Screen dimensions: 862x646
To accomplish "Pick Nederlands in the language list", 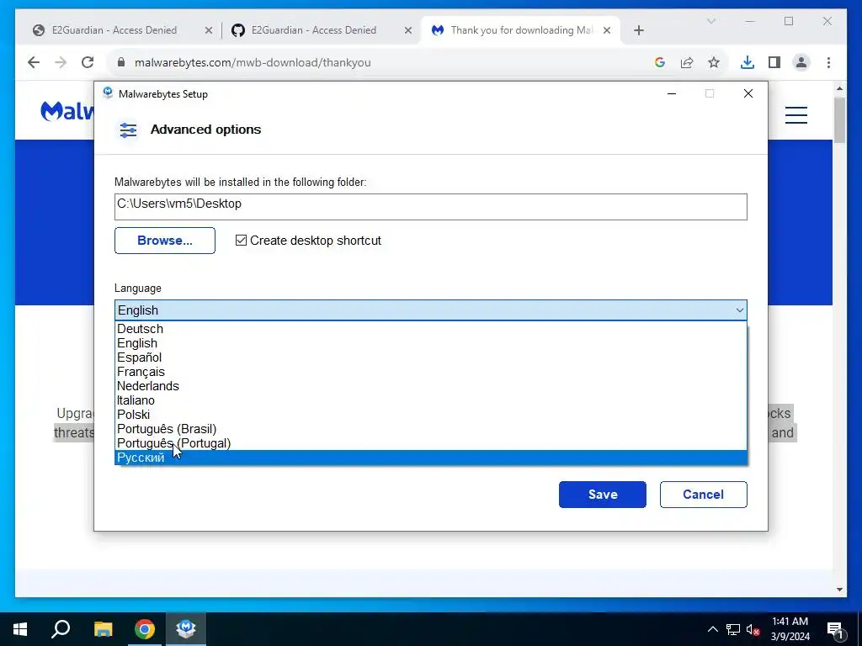I will coord(431,385).
